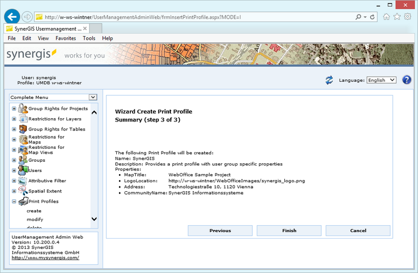
Task: Click the synergis logo in the banner
Action: point(31,54)
